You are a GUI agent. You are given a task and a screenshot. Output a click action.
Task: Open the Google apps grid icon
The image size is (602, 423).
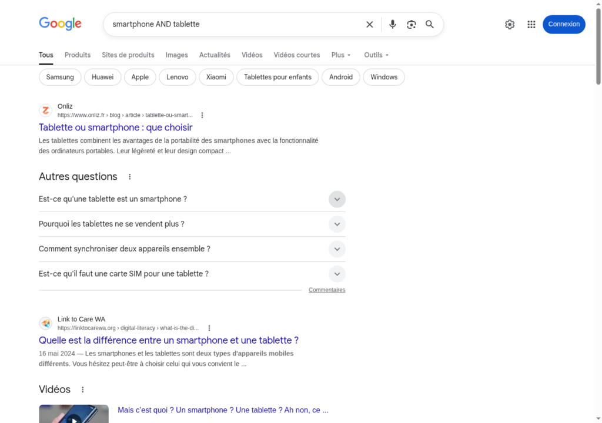click(x=531, y=25)
